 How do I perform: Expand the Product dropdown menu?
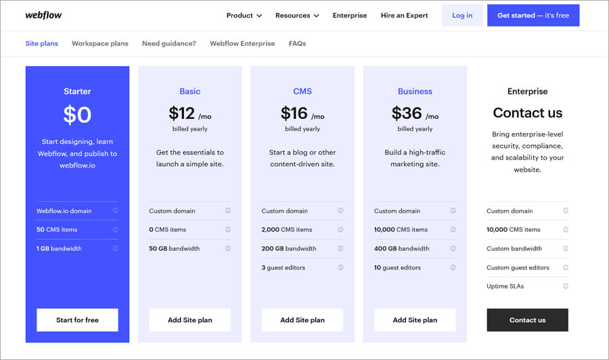pos(244,16)
